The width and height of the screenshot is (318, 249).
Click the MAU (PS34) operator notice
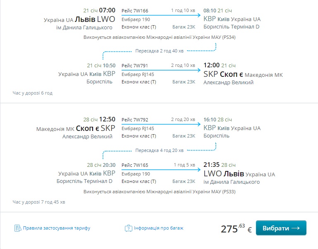[x=159, y=38]
